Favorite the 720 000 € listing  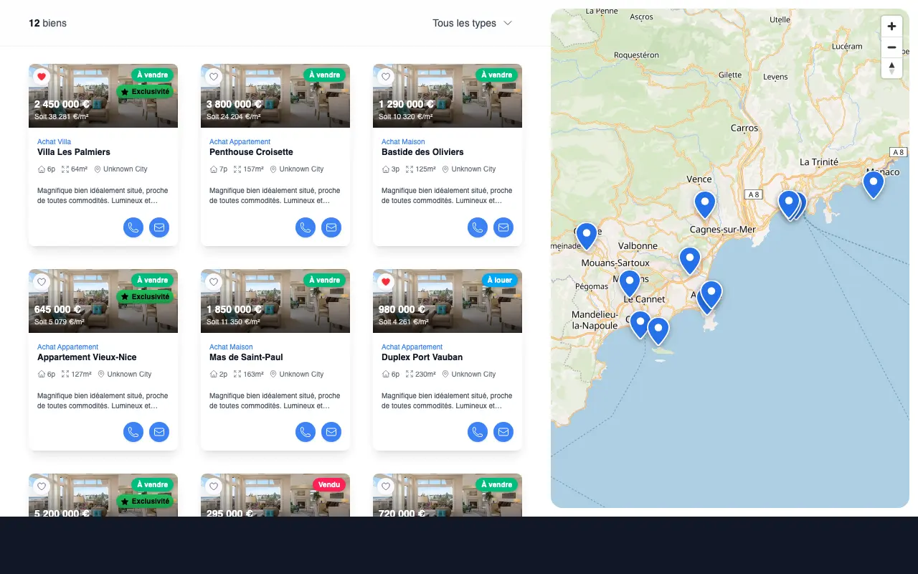pyautogui.click(x=386, y=486)
